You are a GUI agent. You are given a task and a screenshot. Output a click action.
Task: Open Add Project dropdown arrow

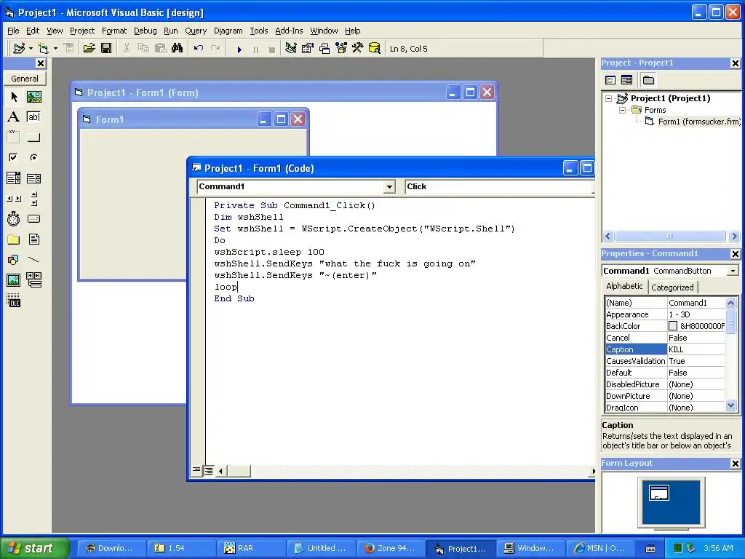tap(31, 49)
